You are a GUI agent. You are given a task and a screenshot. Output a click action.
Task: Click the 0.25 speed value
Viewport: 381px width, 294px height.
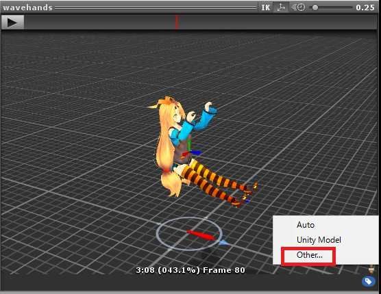coord(365,8)
